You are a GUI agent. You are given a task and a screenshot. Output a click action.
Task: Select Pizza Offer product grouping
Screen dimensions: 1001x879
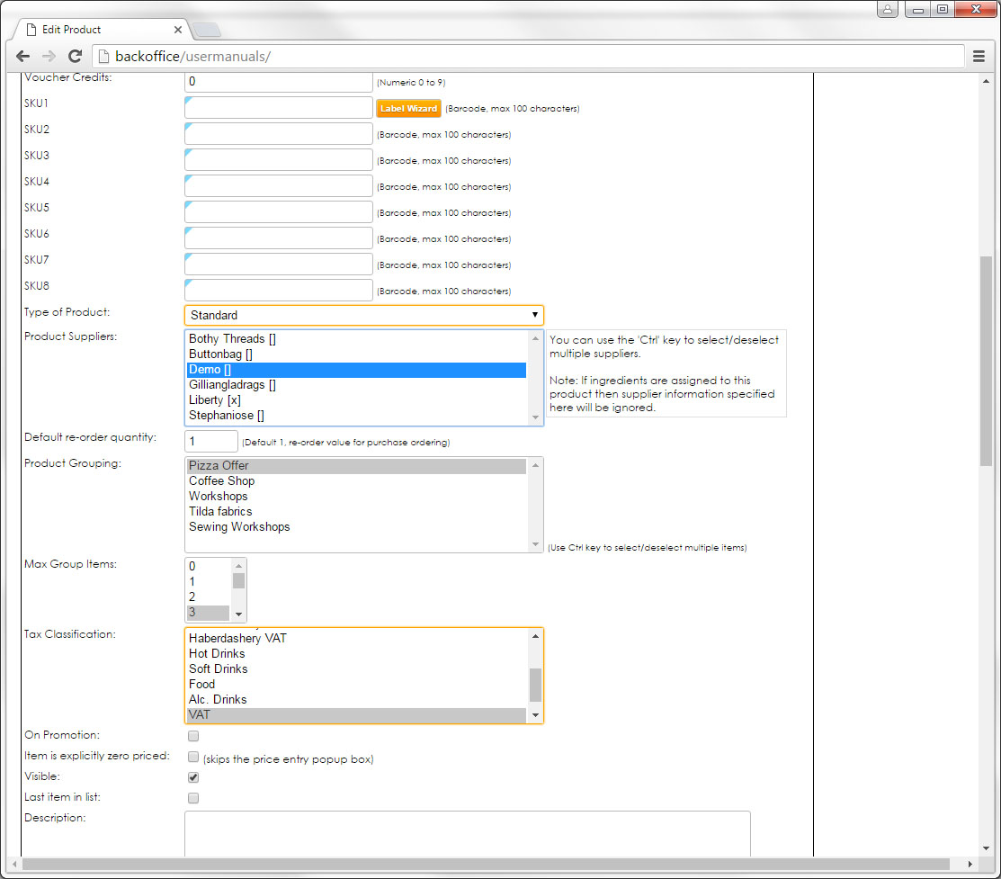pyautogui.click(x=356, y=466)
